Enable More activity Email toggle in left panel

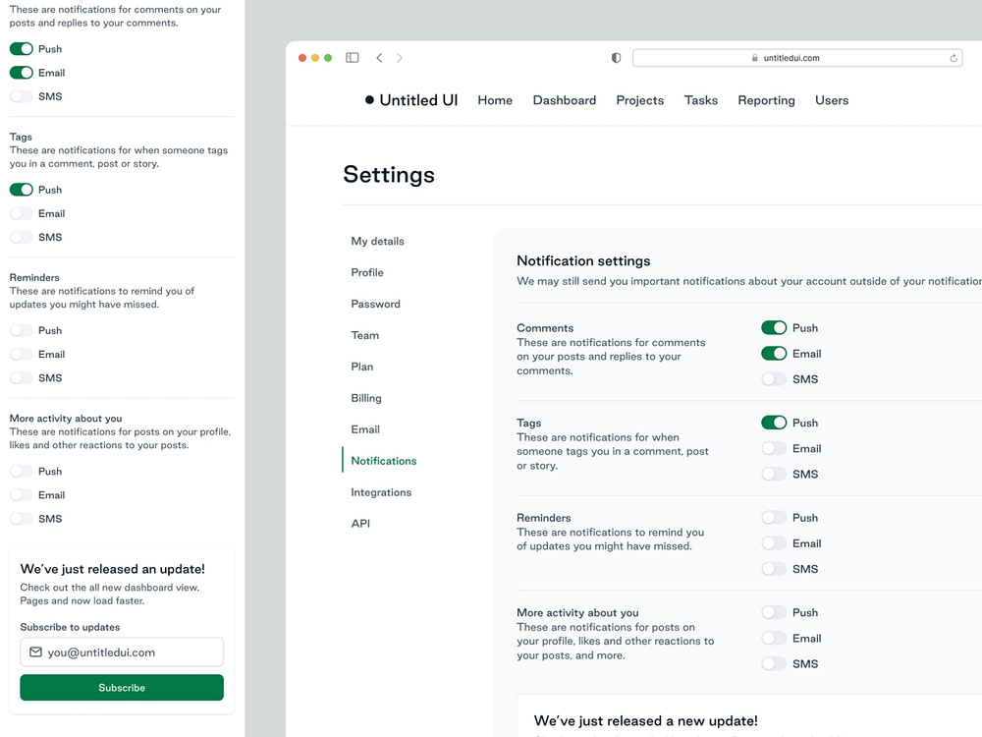(22, 495)
